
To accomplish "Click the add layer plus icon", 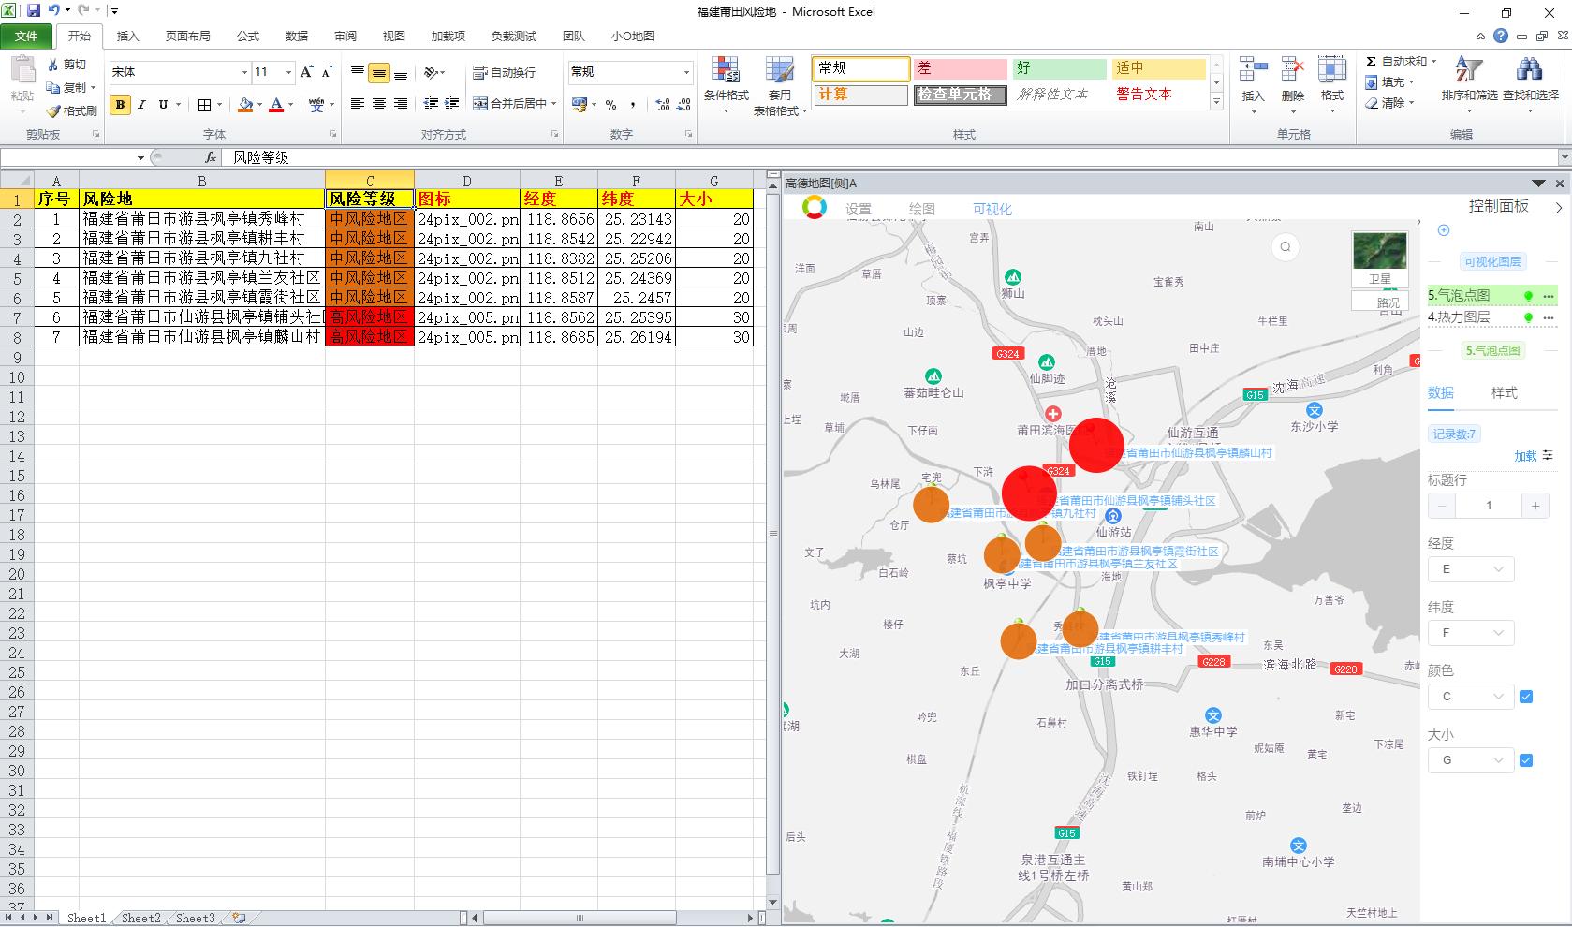I will click(x=1444, y=230).
